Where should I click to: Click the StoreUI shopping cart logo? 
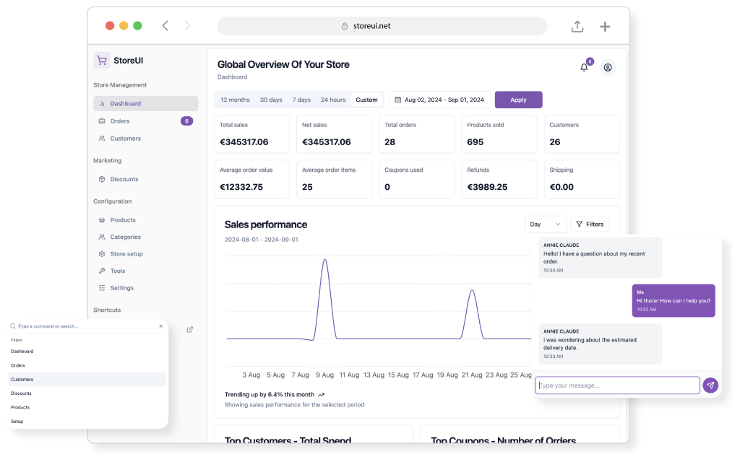click(x=102, y=61)
